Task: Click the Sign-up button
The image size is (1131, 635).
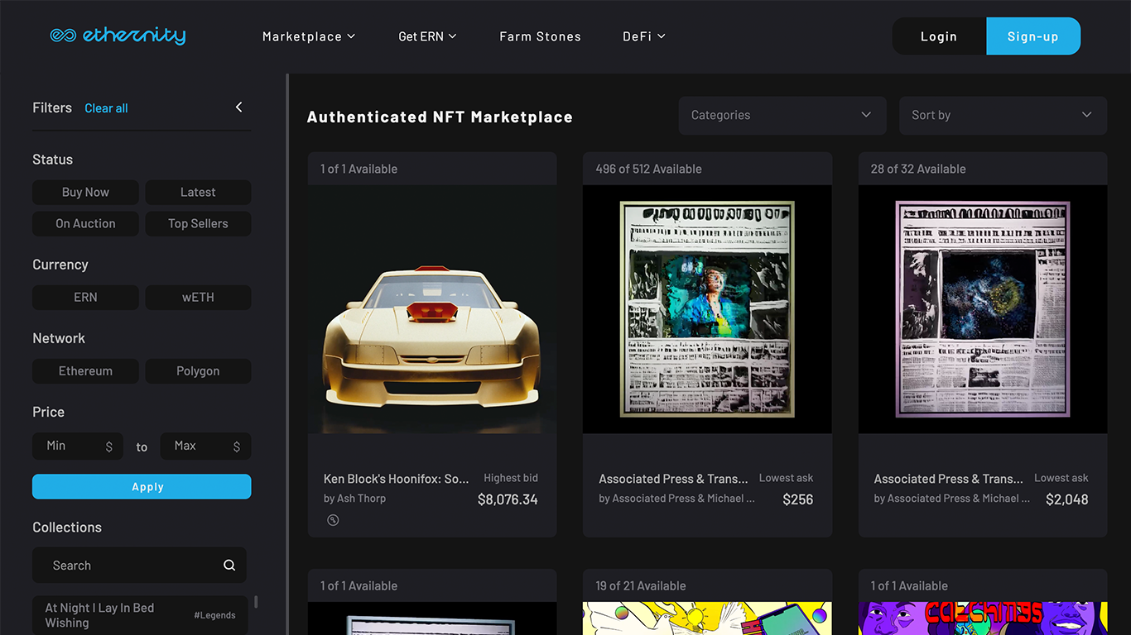Action: tap(1033, 36)
